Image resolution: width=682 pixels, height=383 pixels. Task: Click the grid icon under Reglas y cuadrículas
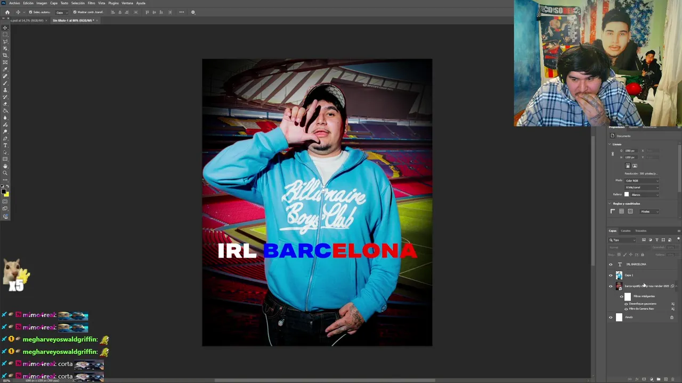[621, 211]
